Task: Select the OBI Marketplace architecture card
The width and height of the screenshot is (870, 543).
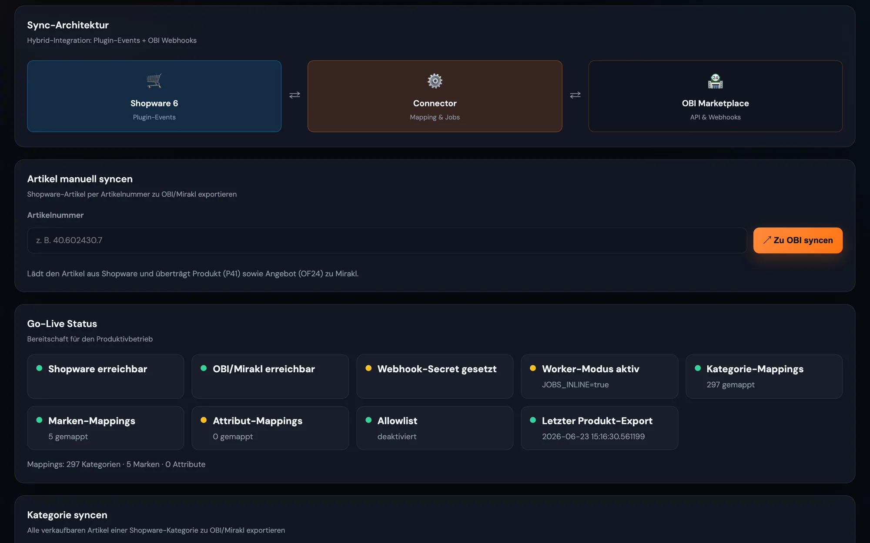Action: (x=715, y=96)
